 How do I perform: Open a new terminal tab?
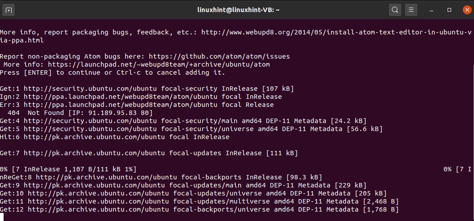(9, 9)
